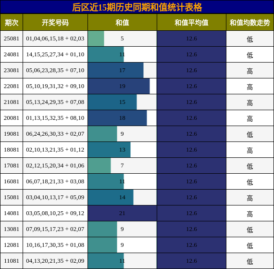
Task: Click sum value 9 in row 12081
Action: pos(122,245)
